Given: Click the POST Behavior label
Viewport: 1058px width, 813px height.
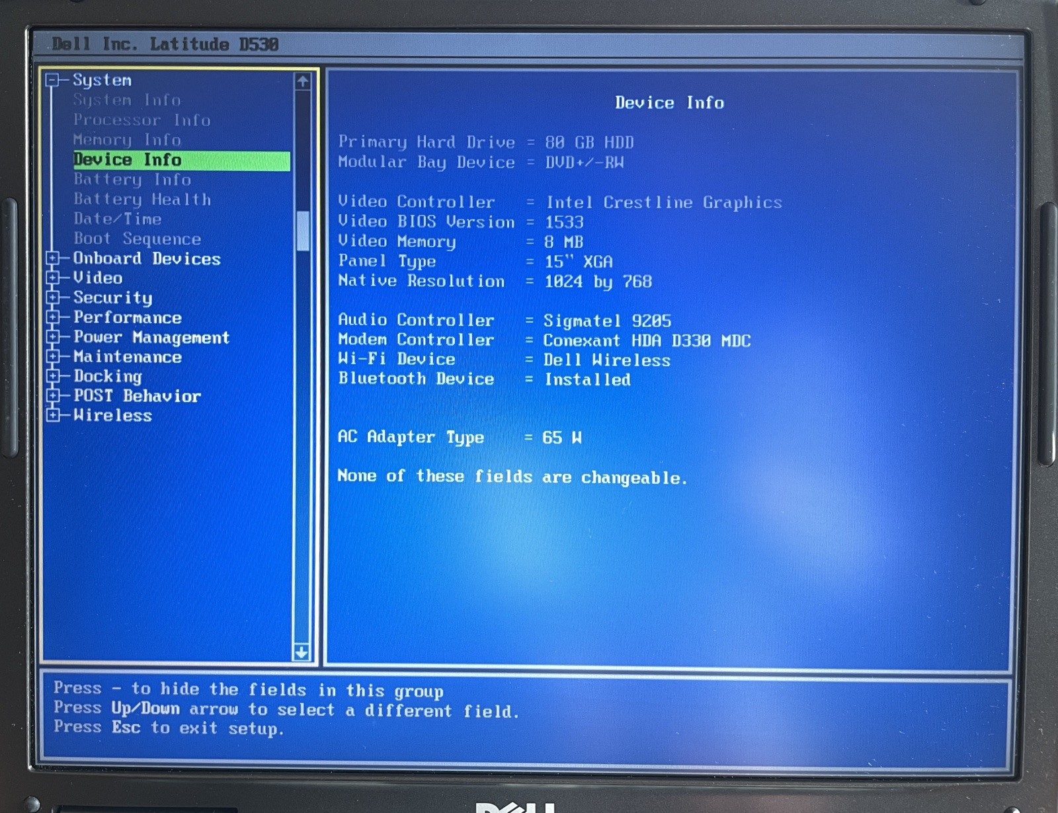Looking at the screenshot, I should 137,396.
